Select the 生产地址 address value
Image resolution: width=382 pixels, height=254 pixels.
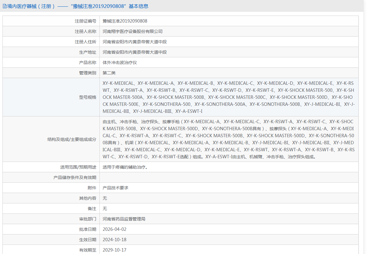[x=135, y=52]
